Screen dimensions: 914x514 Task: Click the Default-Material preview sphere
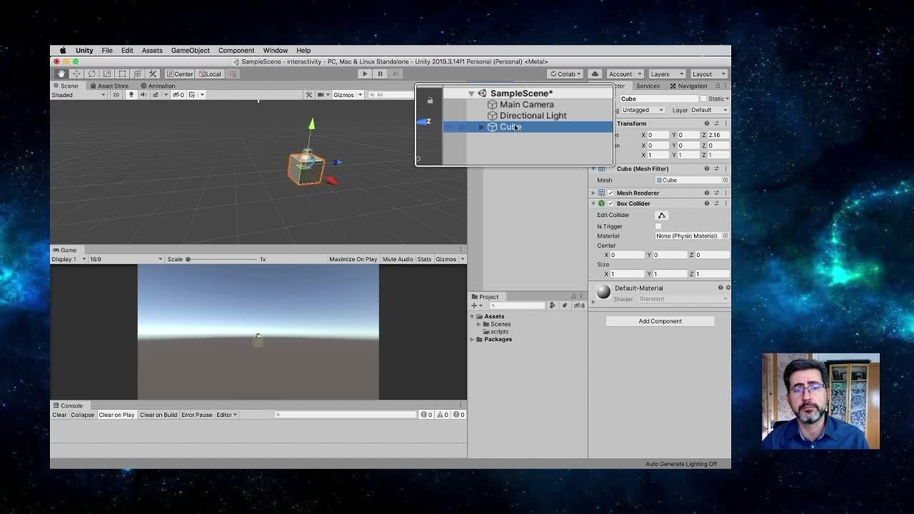(603, 291)
